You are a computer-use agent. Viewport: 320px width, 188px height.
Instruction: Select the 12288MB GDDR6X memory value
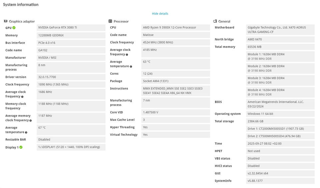coord(71,35)
